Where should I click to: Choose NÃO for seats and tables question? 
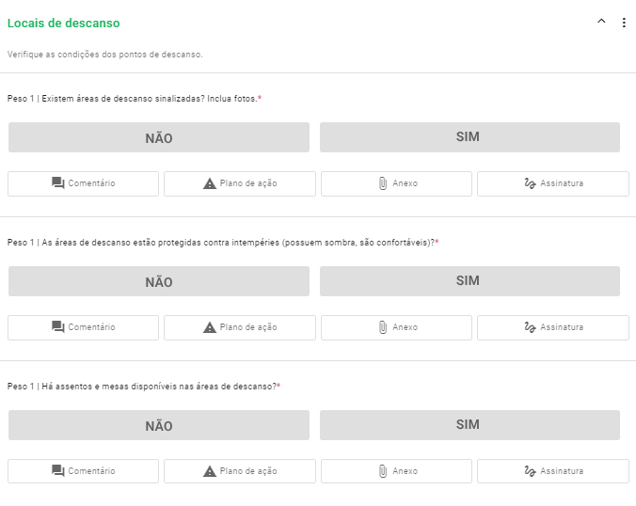tap(159, 425)
